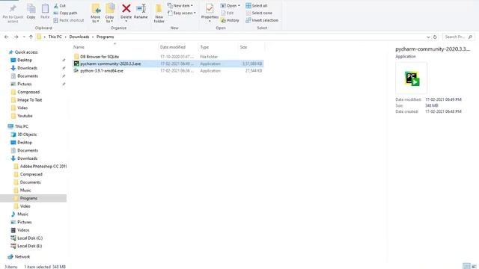Image resolution: width=479 pixels, height=269 pixels.
Task: Select the DB Browser for SQLite folder
Action: [100, 57]
